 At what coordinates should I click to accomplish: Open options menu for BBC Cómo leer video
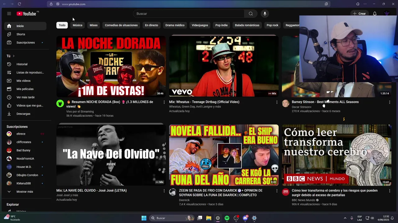point(390,191)
